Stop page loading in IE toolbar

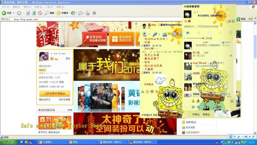[28, 13]
